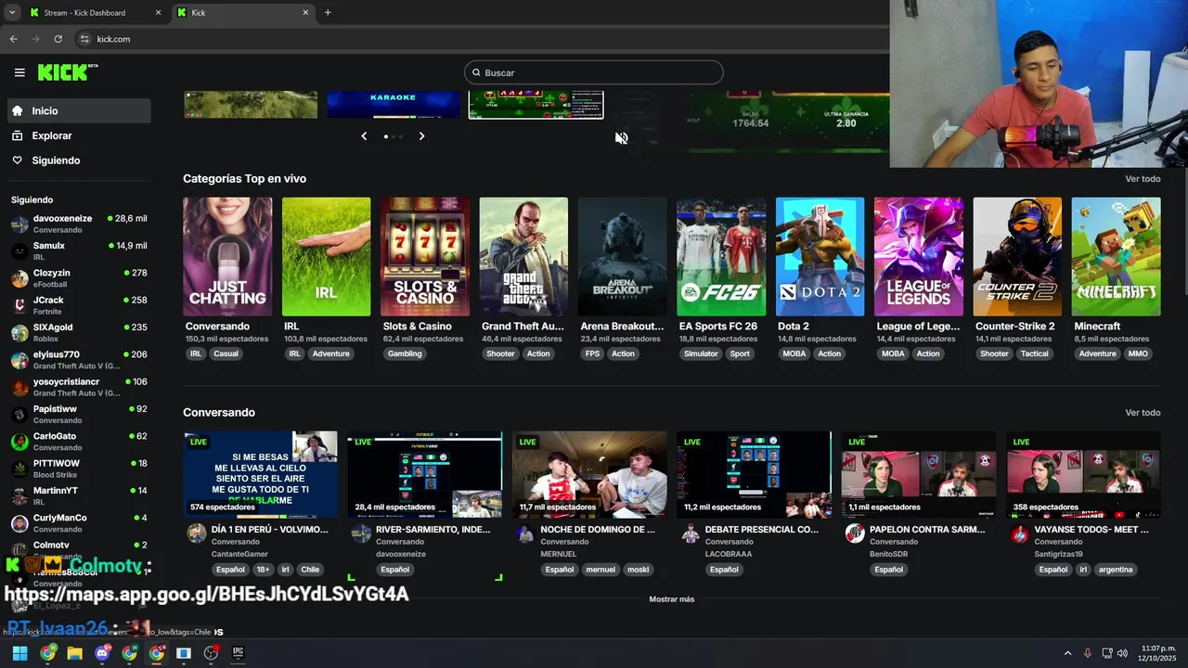Viewport: 1188px width, 668px height.
Task: Open Explorar in the sidebar
Action: pos(79,135)
